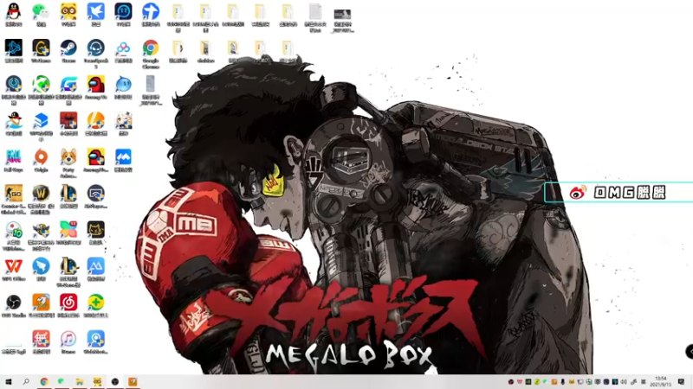Open the notification center icon
Viewport: 693px width, 389px height.
(x=681, y=381)
